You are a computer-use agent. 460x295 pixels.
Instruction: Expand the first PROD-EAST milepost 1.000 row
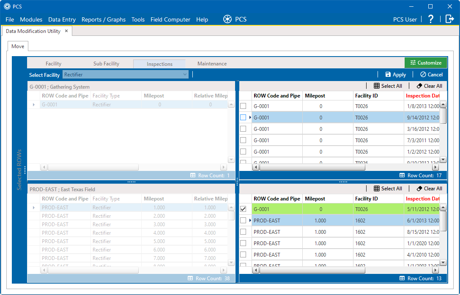point(34,208)
